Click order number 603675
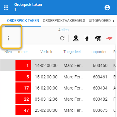 pos(100,110)
